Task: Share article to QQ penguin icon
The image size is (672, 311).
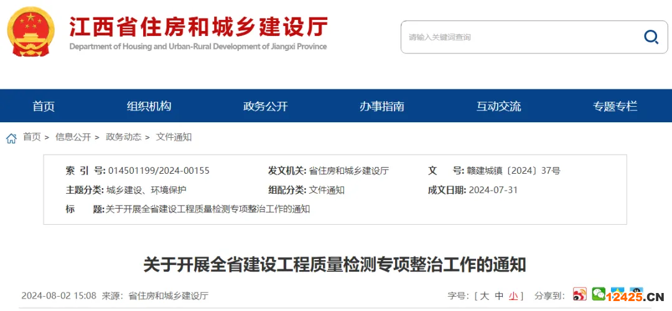Action: pyautogui.click(x=636, y=292)
